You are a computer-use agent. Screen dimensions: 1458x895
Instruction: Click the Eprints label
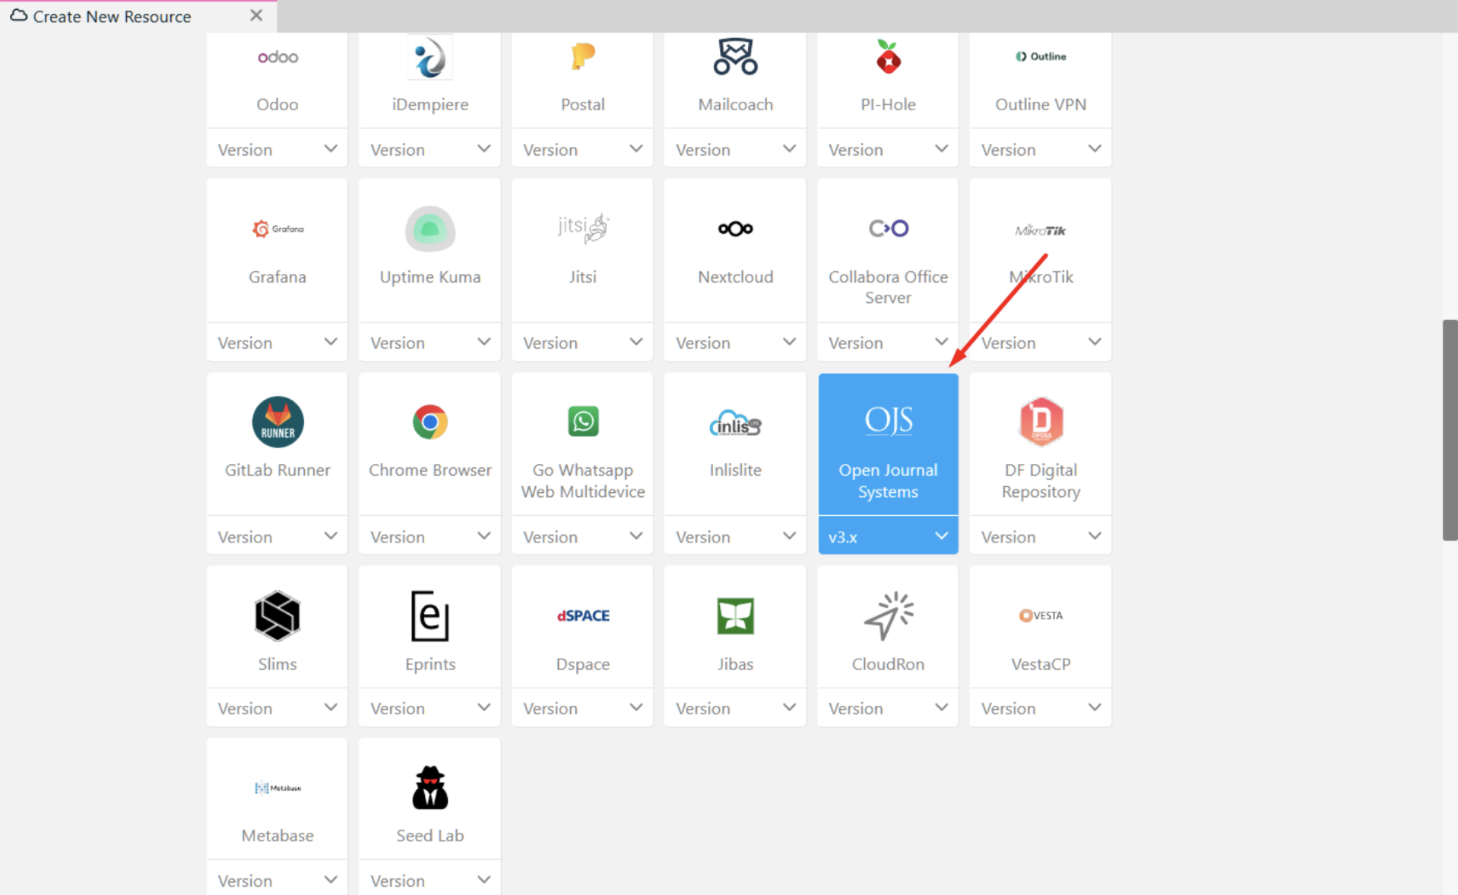[x=430, y=663]
